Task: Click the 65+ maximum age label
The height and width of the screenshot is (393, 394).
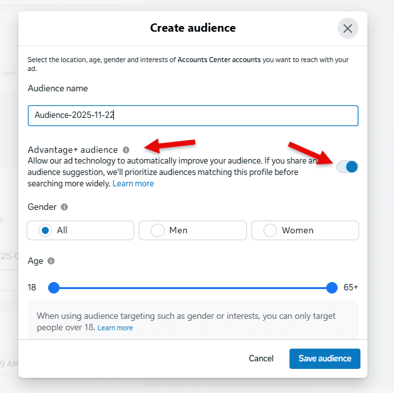Action: click(x=351, y=288)
